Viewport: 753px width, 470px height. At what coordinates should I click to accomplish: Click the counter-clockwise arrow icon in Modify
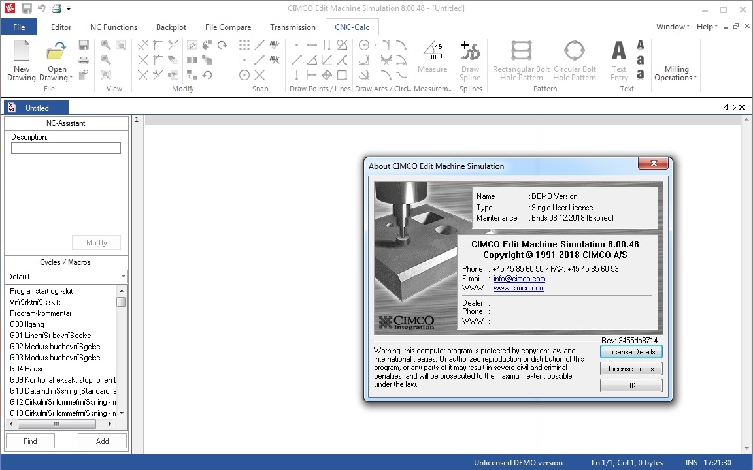coord(207,75)
